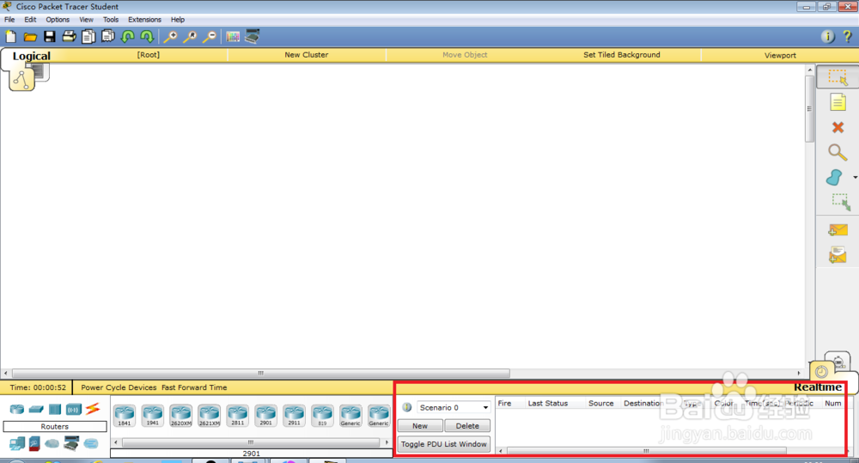
Task: Open the Tools menu
Action: (x=111, y=19)
